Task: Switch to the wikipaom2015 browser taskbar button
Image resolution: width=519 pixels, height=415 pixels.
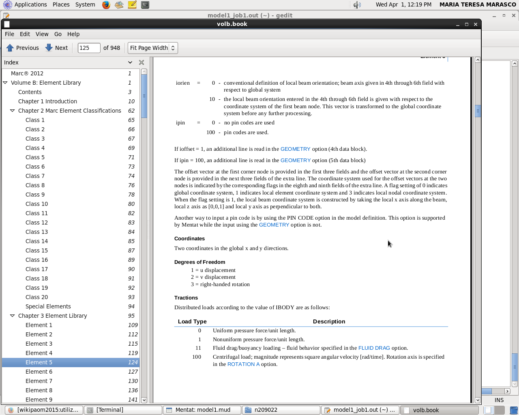Action: [44, 410]
